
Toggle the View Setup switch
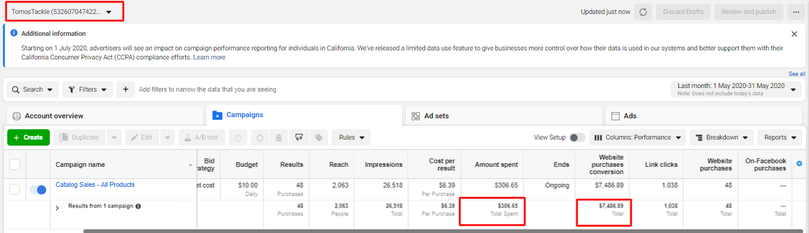[577, 138]
